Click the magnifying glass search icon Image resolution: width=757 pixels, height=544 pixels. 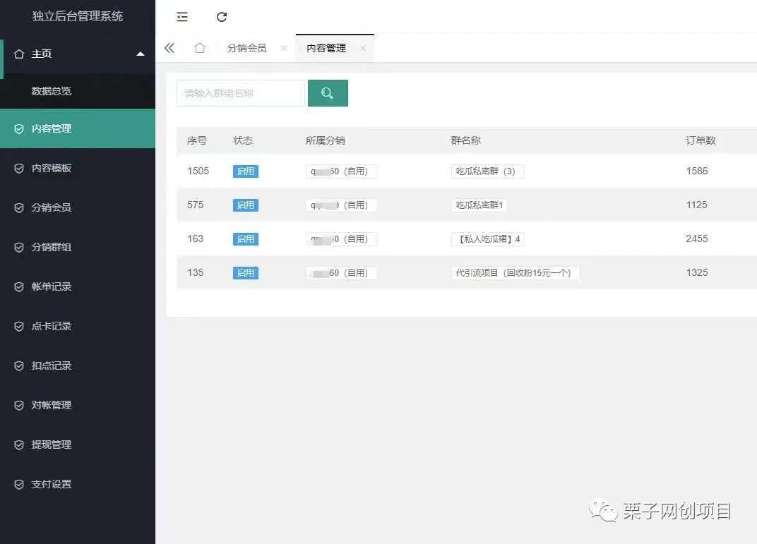tap(328, 92)
